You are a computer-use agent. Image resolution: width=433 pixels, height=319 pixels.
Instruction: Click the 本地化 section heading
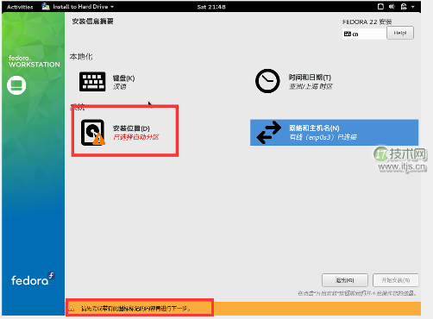click(81, 57)
